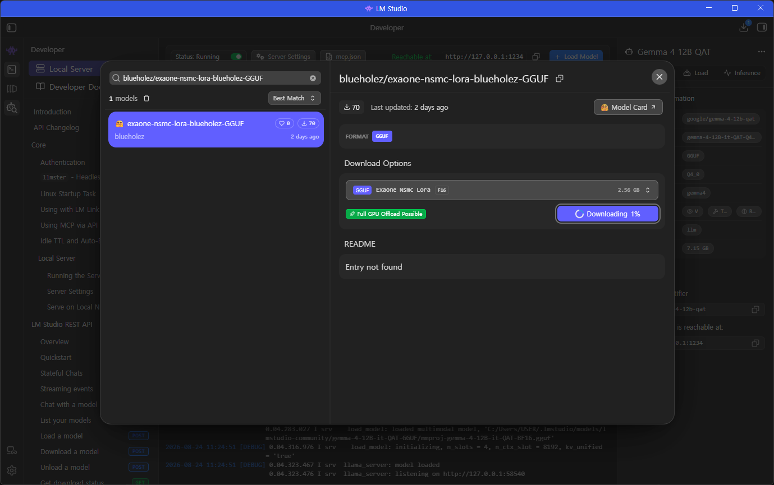The image size is (774, 485).
Task: Copy the server URL http://127.0.0.1:1234
Action: click(536, 57)
